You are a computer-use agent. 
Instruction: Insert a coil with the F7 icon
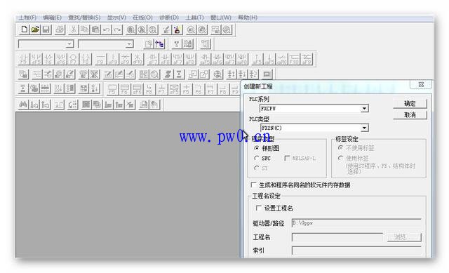click(73, 59)
